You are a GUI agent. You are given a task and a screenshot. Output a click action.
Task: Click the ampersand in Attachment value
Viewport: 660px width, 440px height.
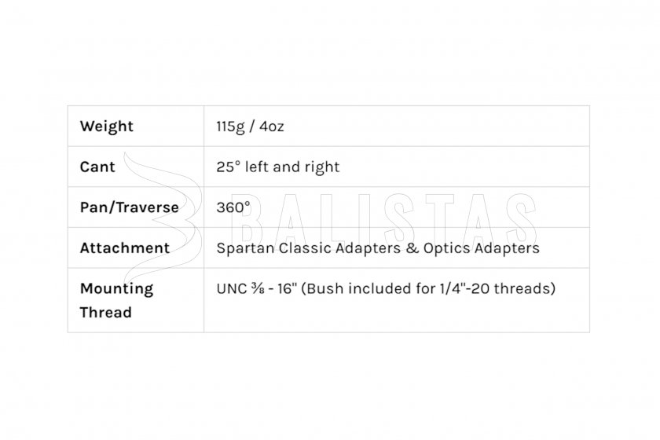412,248
